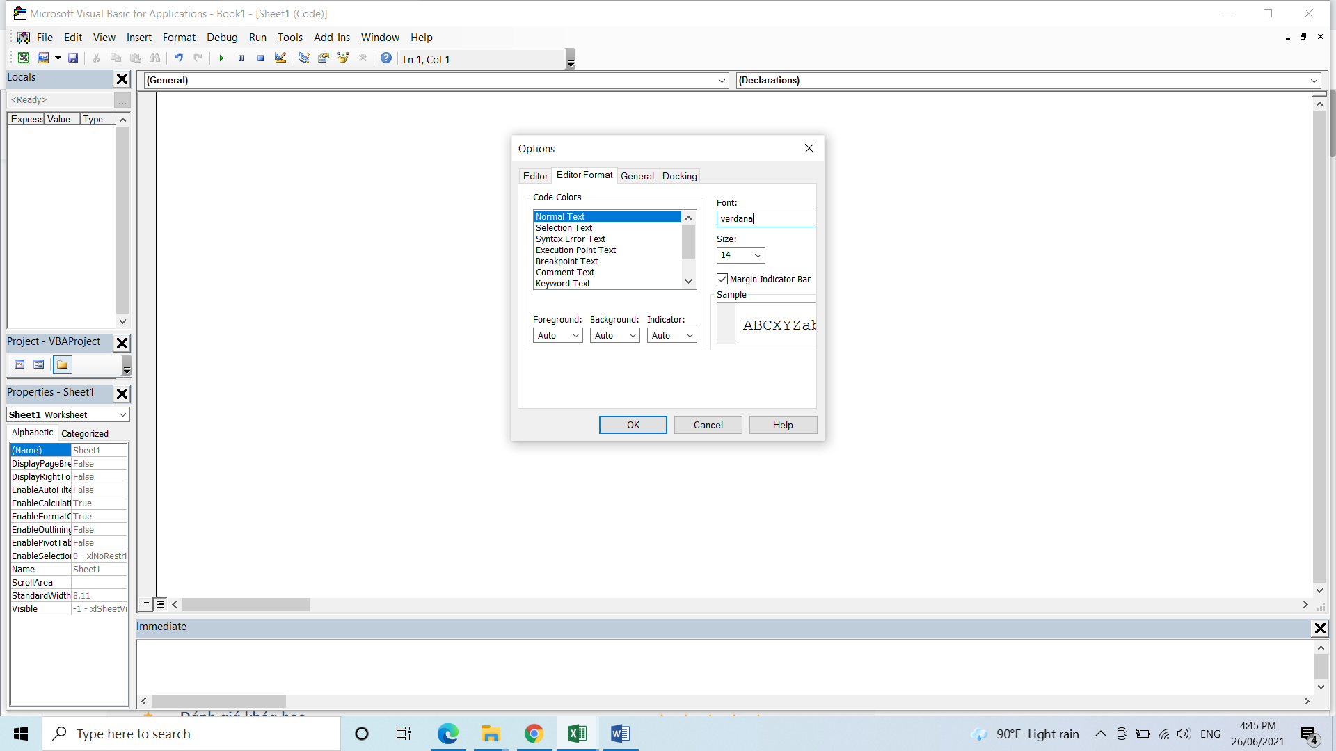
Task: Close the Locals panel
Action: [x=122, y=79]
